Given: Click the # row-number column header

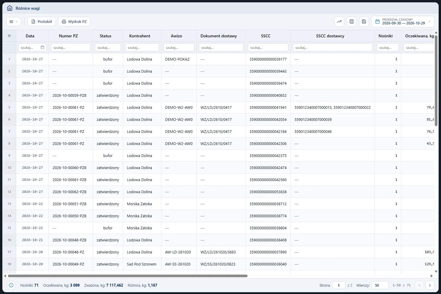Looking at the screenshot, I should pyautogui.click(x=9, y=36).
